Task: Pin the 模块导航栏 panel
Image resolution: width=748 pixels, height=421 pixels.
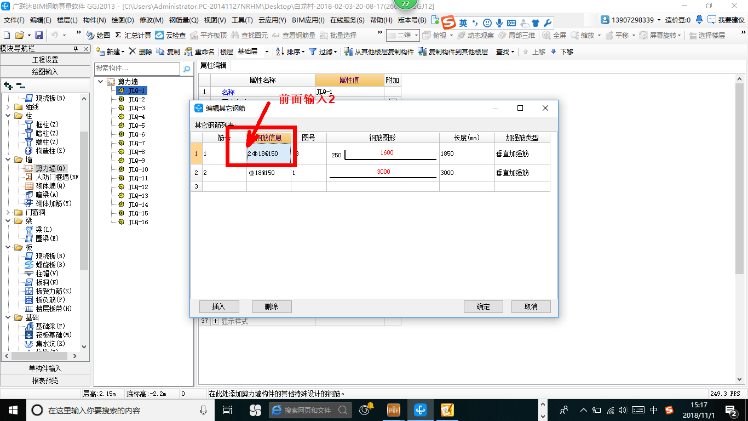Action: point(77,49)
